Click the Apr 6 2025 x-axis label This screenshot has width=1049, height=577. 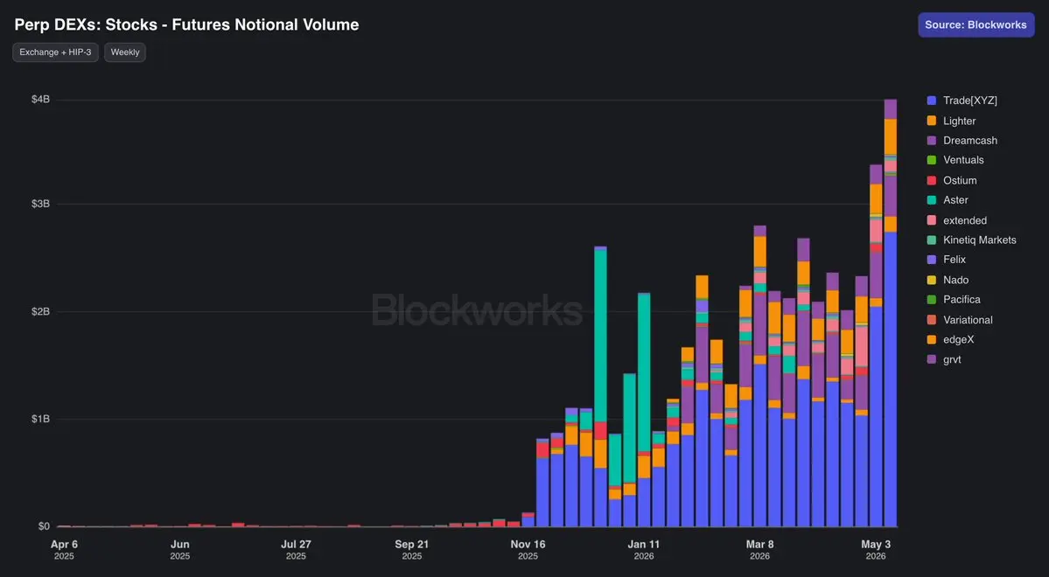pos(64,550)
